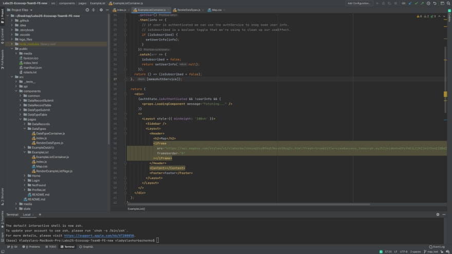Click Add Configuration button
This screenshot has width=452, height=254.
(359, 3)
